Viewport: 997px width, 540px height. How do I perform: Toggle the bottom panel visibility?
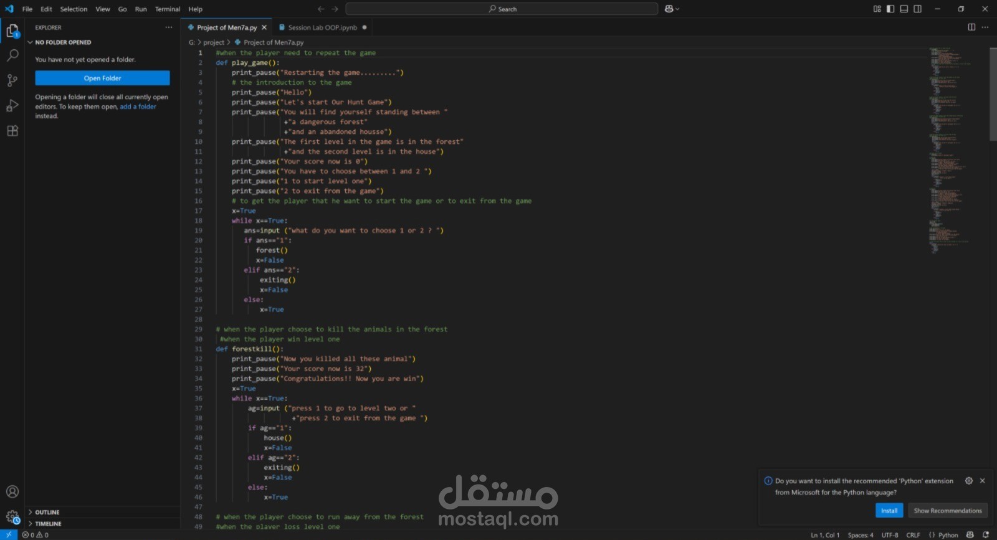[x=904, y=9]
